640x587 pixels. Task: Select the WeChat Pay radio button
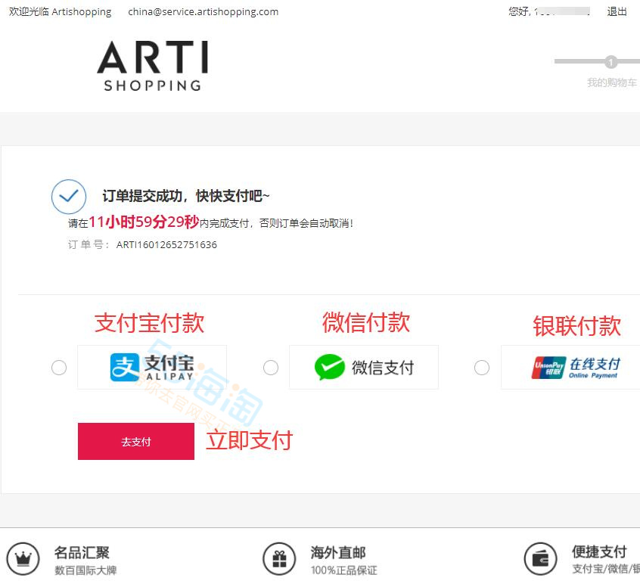coord(271,368)
